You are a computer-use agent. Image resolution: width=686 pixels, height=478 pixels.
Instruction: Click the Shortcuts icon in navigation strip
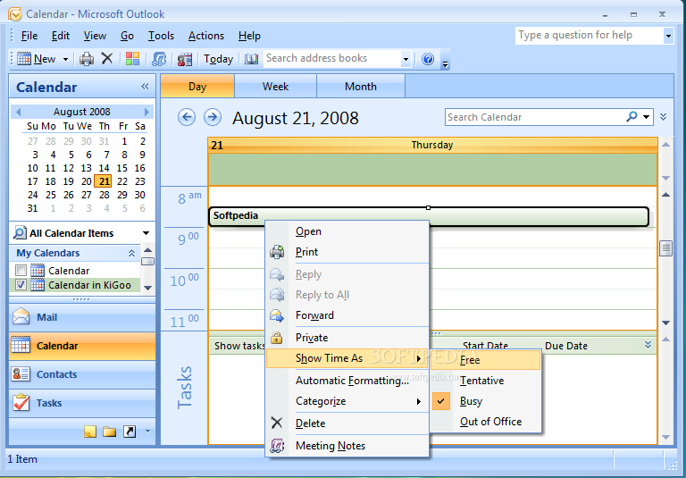pyautogui.click(x=130, y=432)
